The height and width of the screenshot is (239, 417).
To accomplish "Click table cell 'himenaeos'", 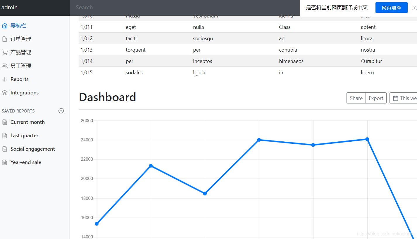I will point(291,61).
